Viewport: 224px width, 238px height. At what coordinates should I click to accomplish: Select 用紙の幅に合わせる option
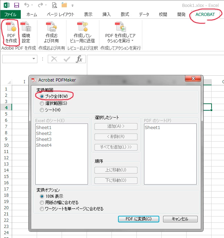tap(42, 203)
